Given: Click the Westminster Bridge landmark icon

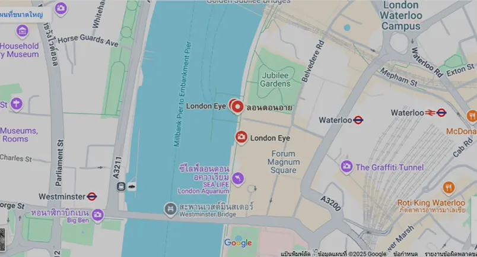Looking at the screenshot, I should [x=170, y=209].
